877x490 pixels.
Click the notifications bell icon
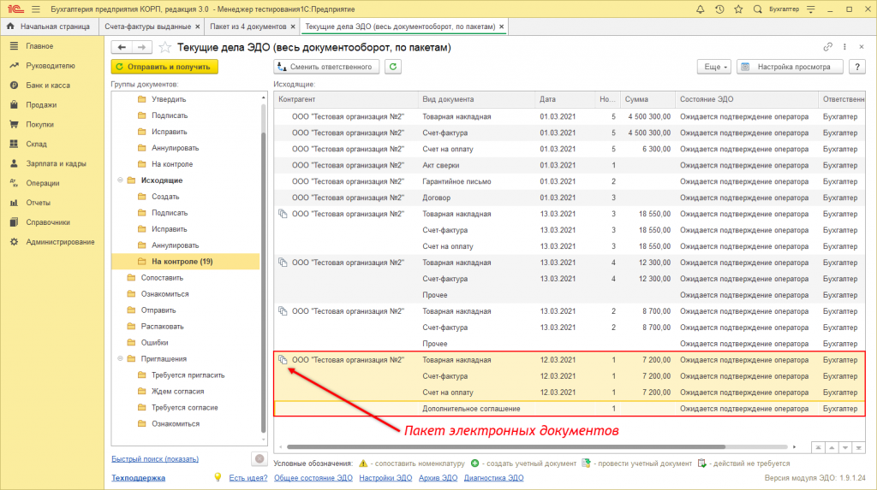click(701, 9)
